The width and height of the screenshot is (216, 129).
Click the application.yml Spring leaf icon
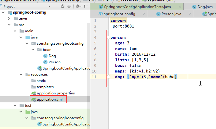(x=34, y=99)
